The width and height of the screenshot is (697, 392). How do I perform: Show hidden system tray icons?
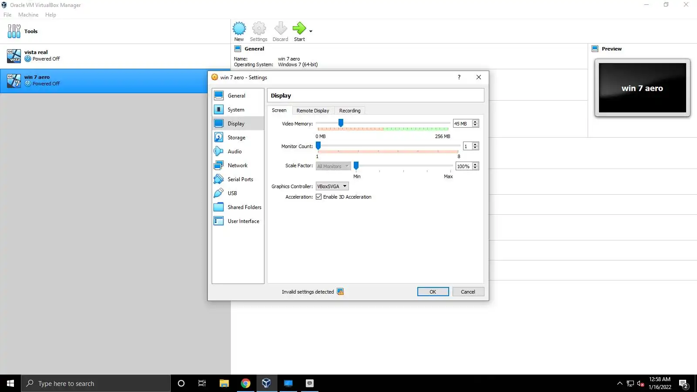[620, 384]
